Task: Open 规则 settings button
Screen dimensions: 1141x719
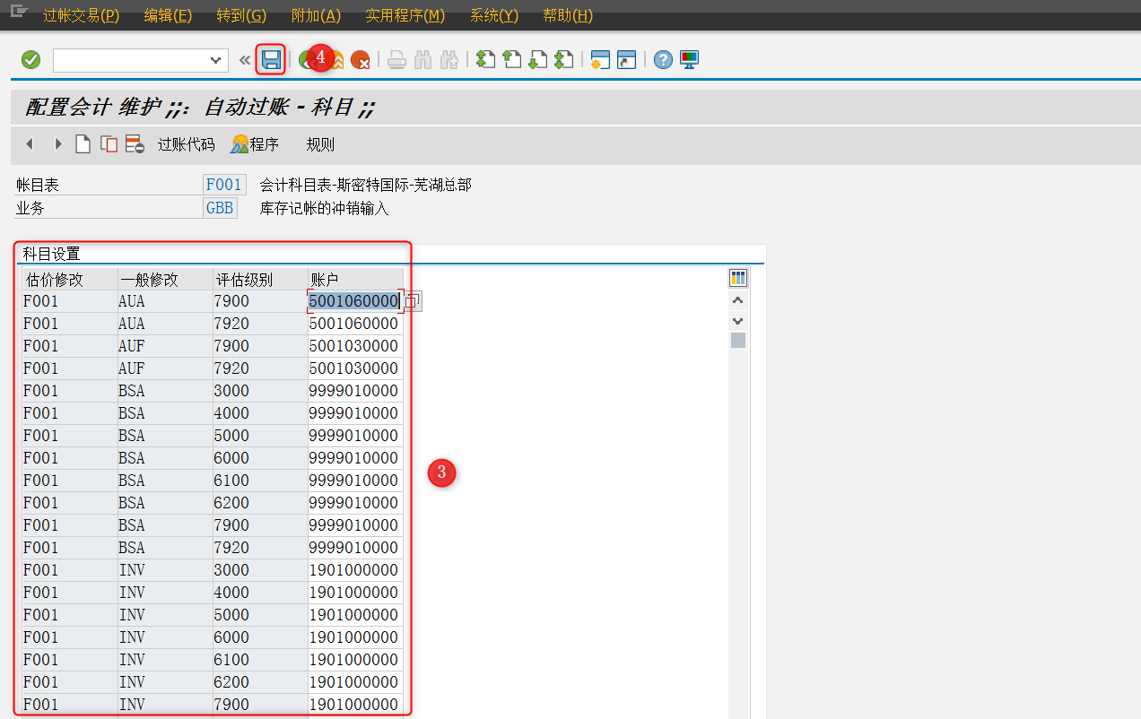Action: pos(319,143)
